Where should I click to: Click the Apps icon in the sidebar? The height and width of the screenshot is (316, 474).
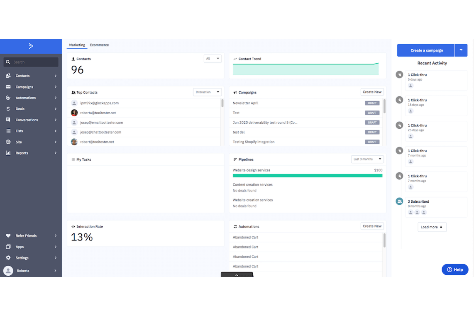click(8, 247)
